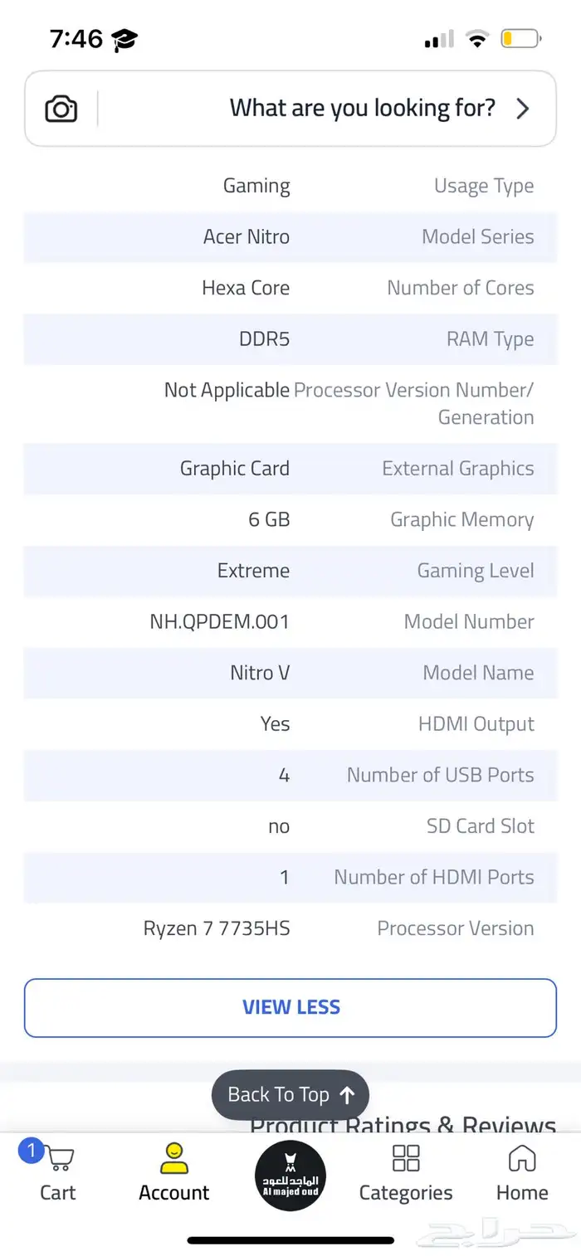
Task: Tap the What are you looking for search field
Action: [362, 109]
